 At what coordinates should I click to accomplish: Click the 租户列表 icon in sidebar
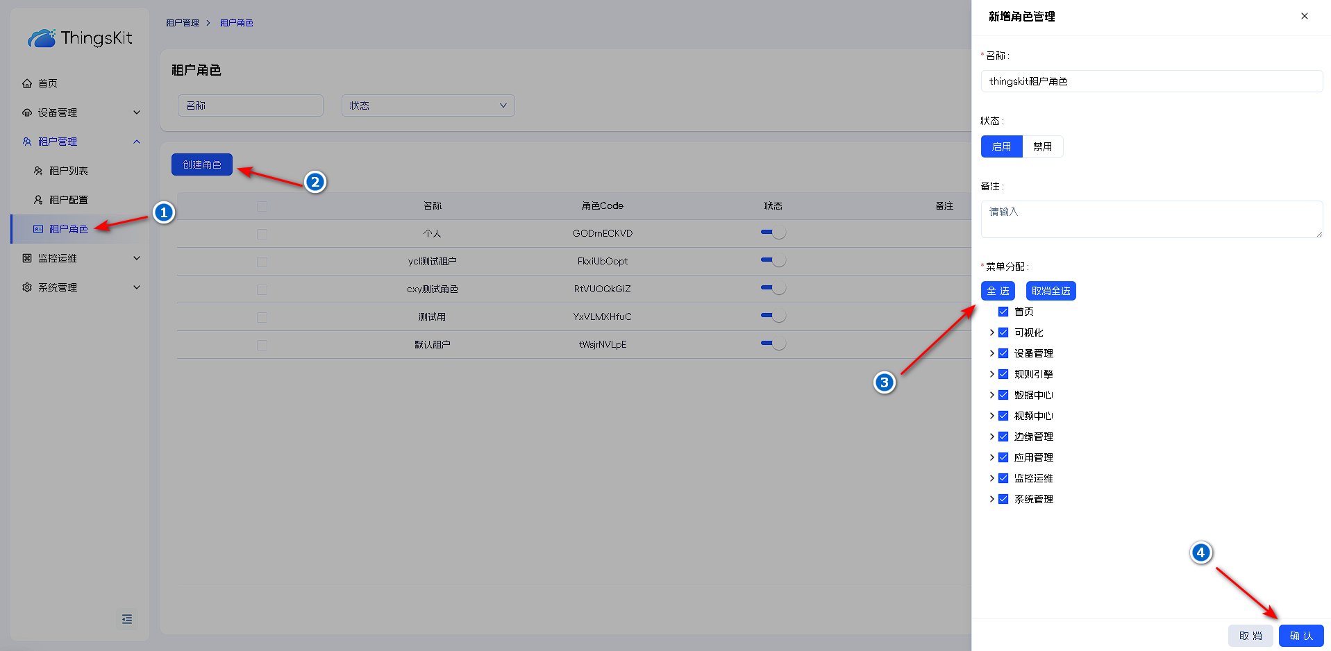click(38, 171)
